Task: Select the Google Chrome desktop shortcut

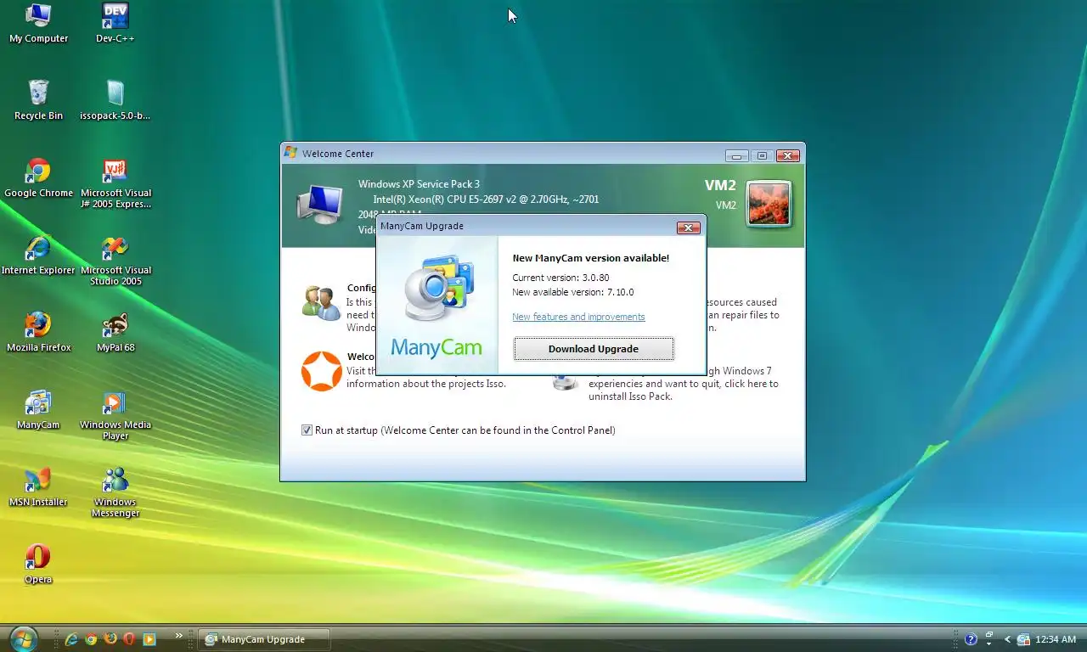Action: click(38, 177)
